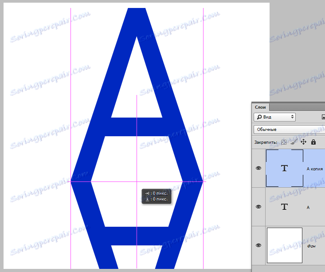Image resolution: width=325 pixels, height=272 pixels.
Task: Open the Вид layer filter dropdown
Action: point(274,117)
